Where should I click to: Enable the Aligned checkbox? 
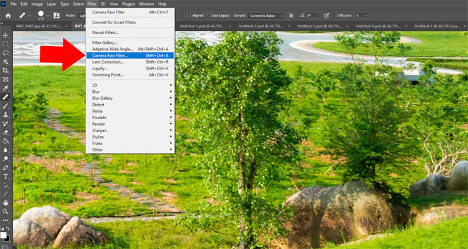click(189, 16)
